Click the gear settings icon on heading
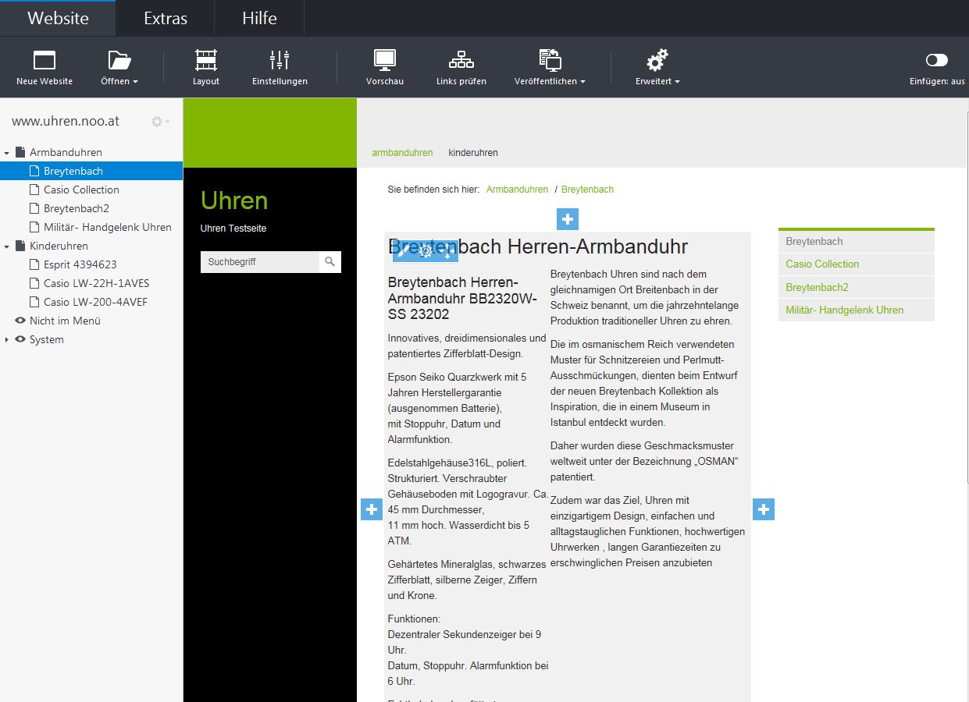Viewport: 969px width, 702px height. click(x=426, y=252)
